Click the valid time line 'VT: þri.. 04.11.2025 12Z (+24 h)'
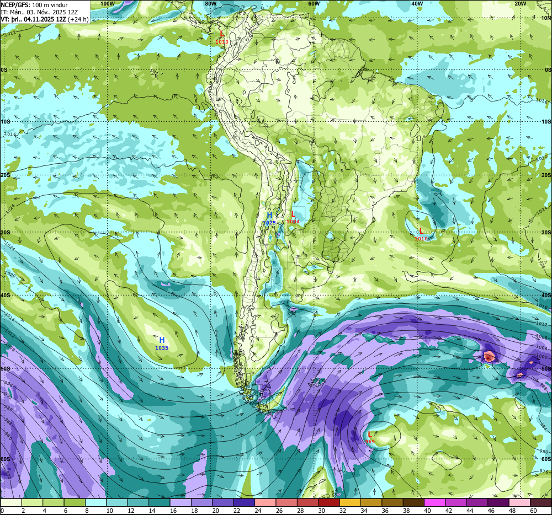The width and height of the screenshot is (552, 515). [x=45, y=19]
